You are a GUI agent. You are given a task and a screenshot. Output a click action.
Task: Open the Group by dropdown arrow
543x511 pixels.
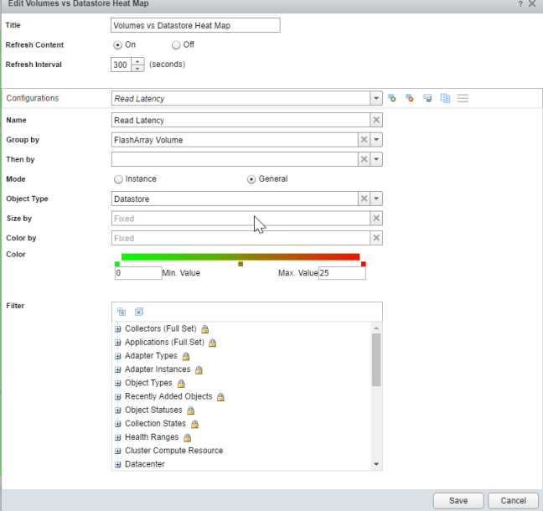(376, 140)
